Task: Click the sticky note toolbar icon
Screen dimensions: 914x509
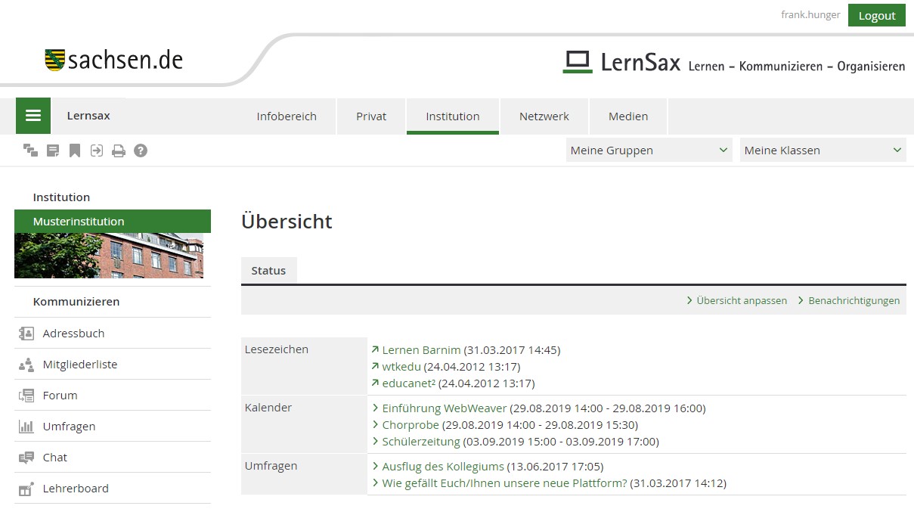Action: [53, 151]
